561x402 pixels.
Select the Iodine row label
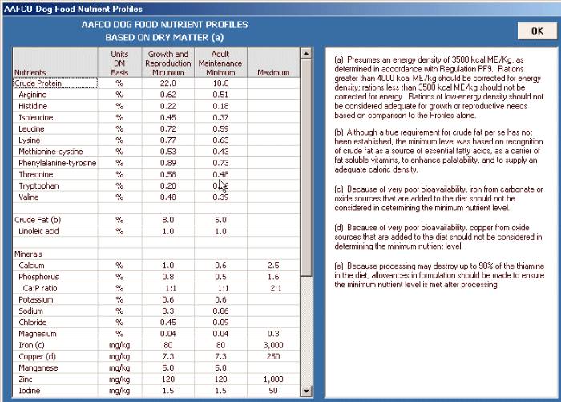[x=30, y=391]
